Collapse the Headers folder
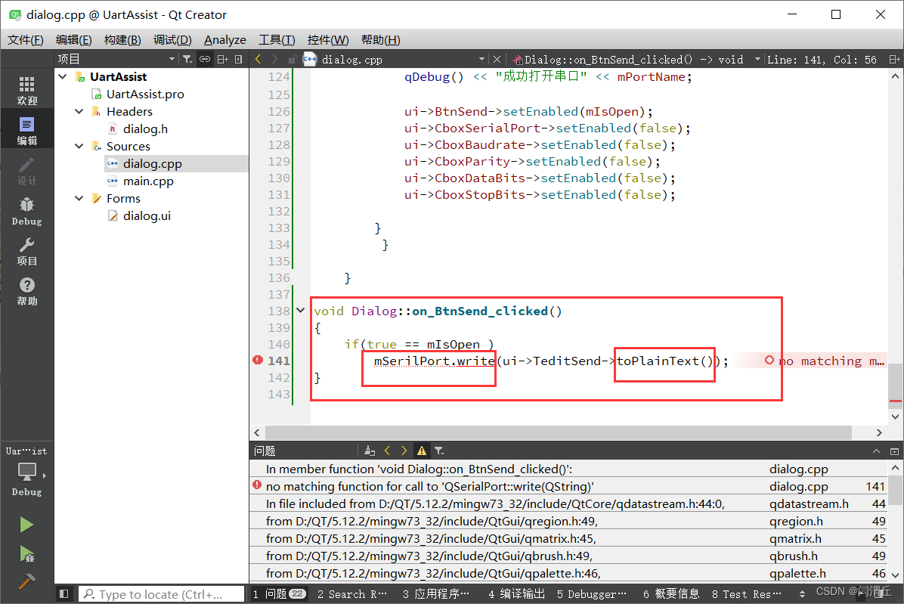This screenshot has height=604, width=904. [79, 111]
